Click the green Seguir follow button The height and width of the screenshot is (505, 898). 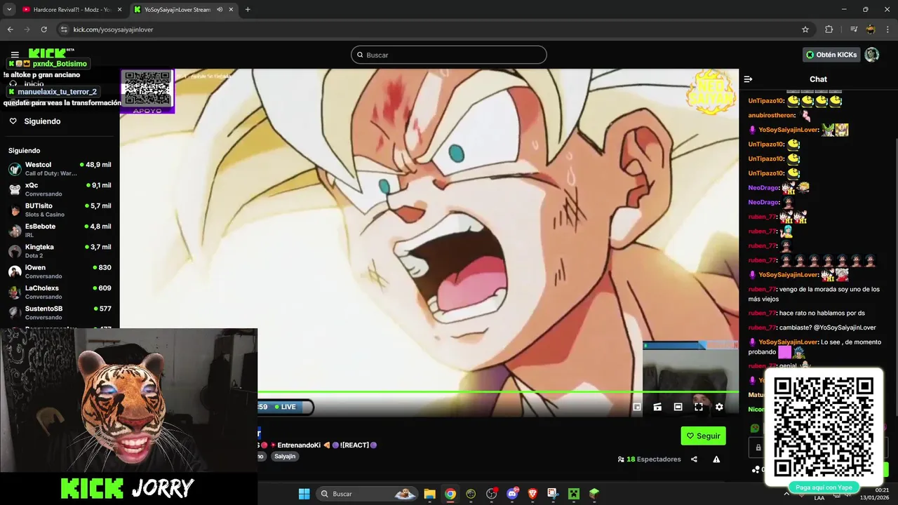[703, 436]
